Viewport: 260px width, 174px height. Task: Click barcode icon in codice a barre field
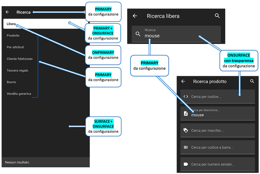click(x=186, y=147)
